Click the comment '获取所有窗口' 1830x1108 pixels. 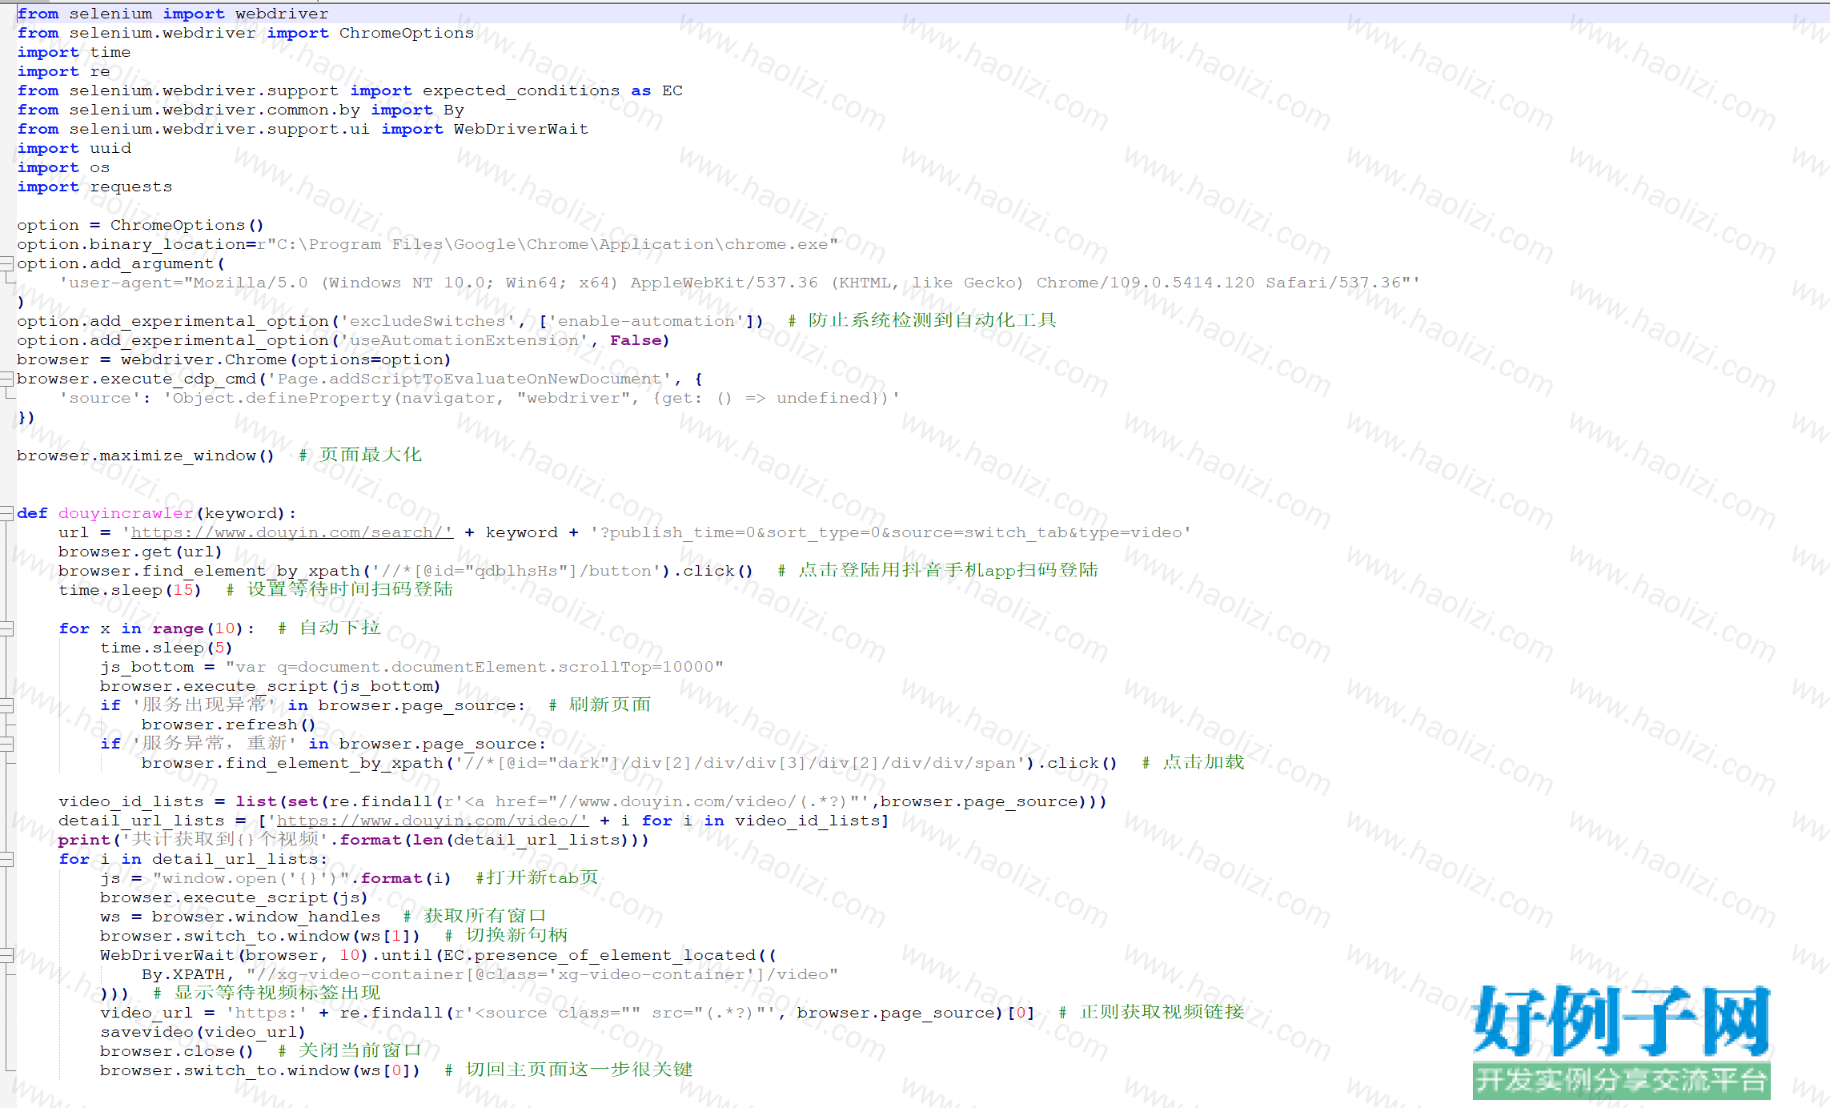485,916
